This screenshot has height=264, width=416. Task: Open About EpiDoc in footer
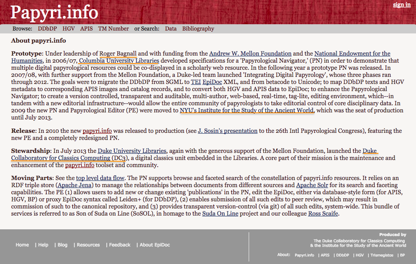pyautogui.click(x=155, y=245)
